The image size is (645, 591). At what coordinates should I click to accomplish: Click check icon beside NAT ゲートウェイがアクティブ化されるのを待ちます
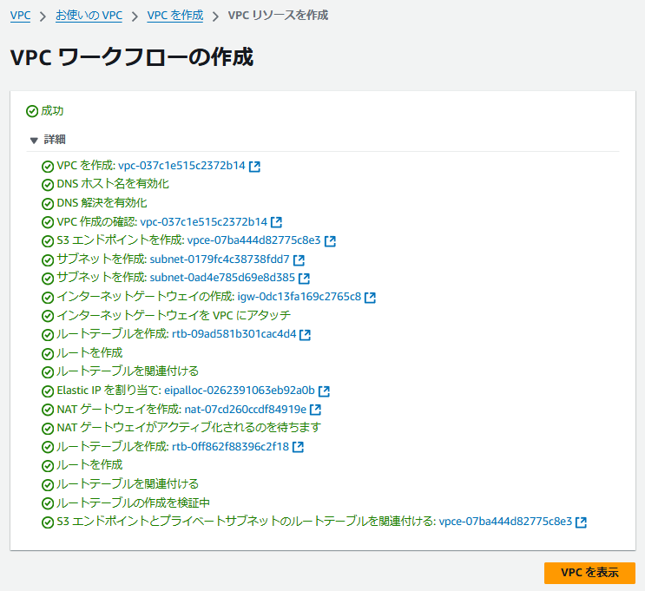click(x=48, y=428)
